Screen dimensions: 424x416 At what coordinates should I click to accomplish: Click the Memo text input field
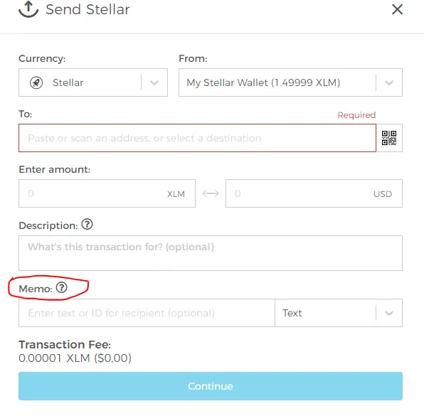[147, 313]
